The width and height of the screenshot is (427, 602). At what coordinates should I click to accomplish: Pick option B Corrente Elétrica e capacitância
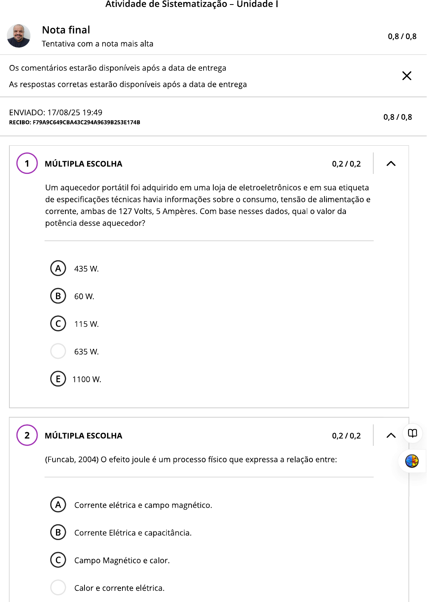click(x=58, y=533)
